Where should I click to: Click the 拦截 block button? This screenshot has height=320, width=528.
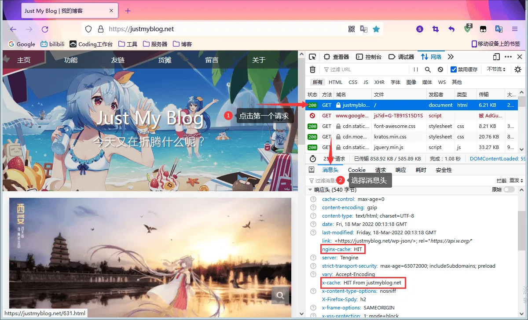pyautogui.click(x=502, y=181)
